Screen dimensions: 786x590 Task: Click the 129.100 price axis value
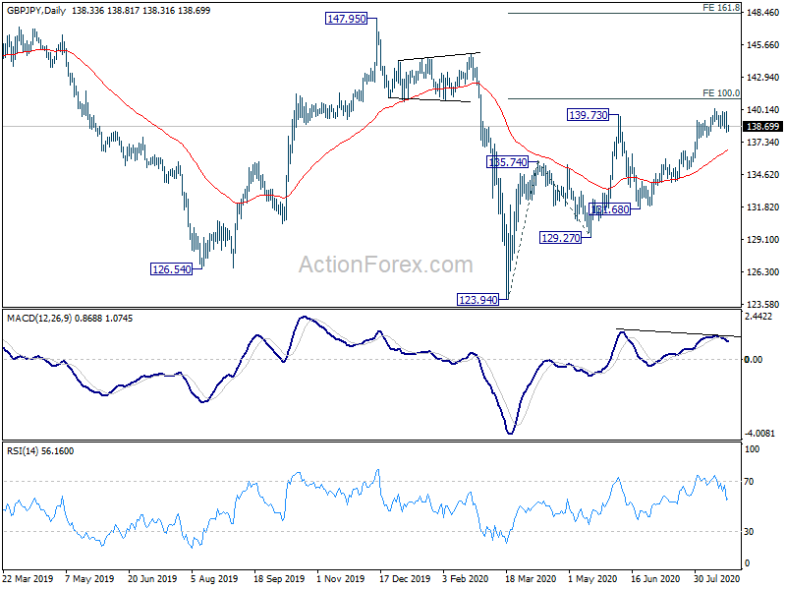[x=762, y=240]
